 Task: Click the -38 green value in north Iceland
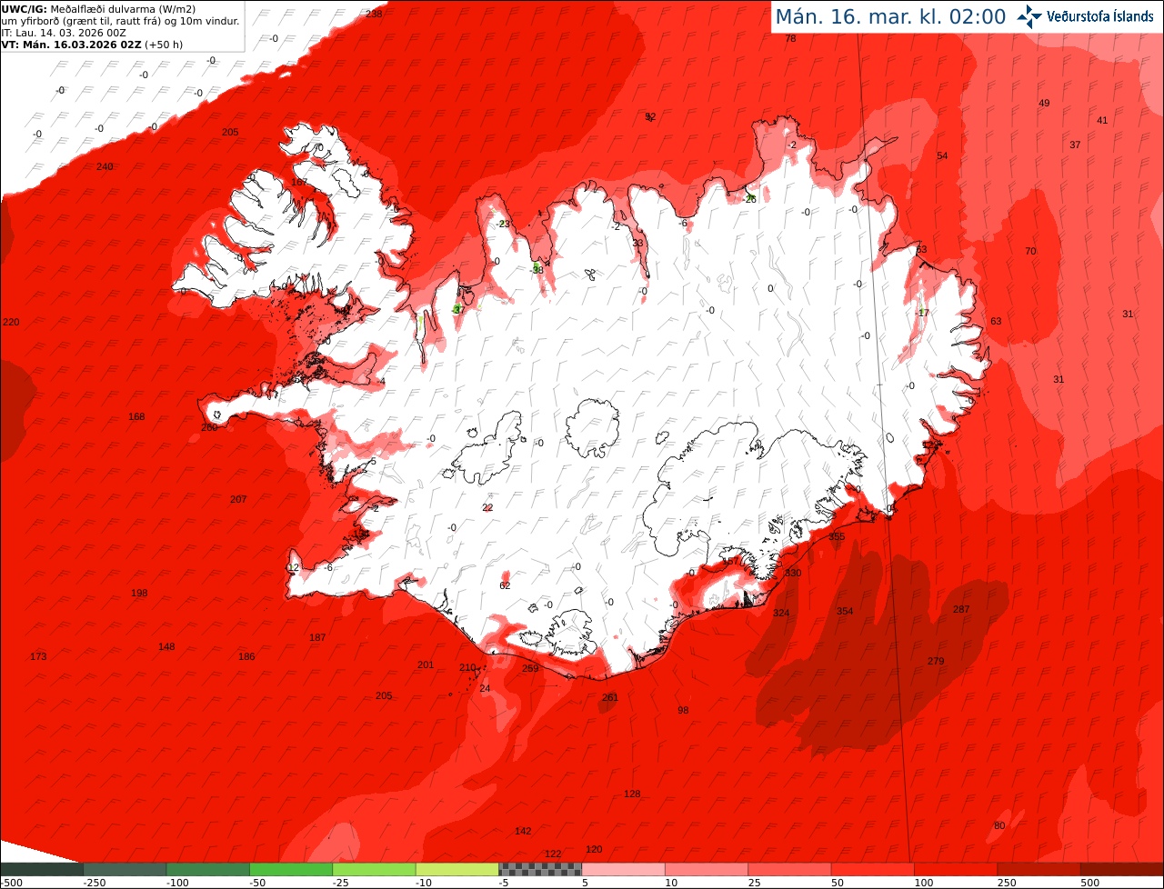click(x=537, y=269)
